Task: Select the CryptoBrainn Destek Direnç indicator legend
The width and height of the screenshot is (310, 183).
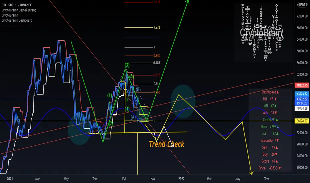Action: click(x=19, y=10)
